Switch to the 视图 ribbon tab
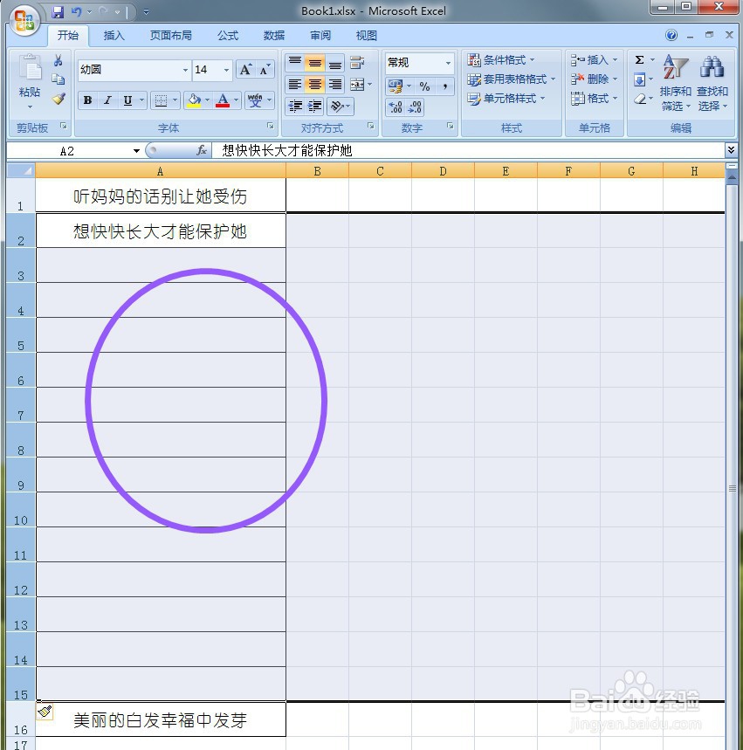Screen dimensions: 743x750 pyautogui.click(x=366, y=36)
